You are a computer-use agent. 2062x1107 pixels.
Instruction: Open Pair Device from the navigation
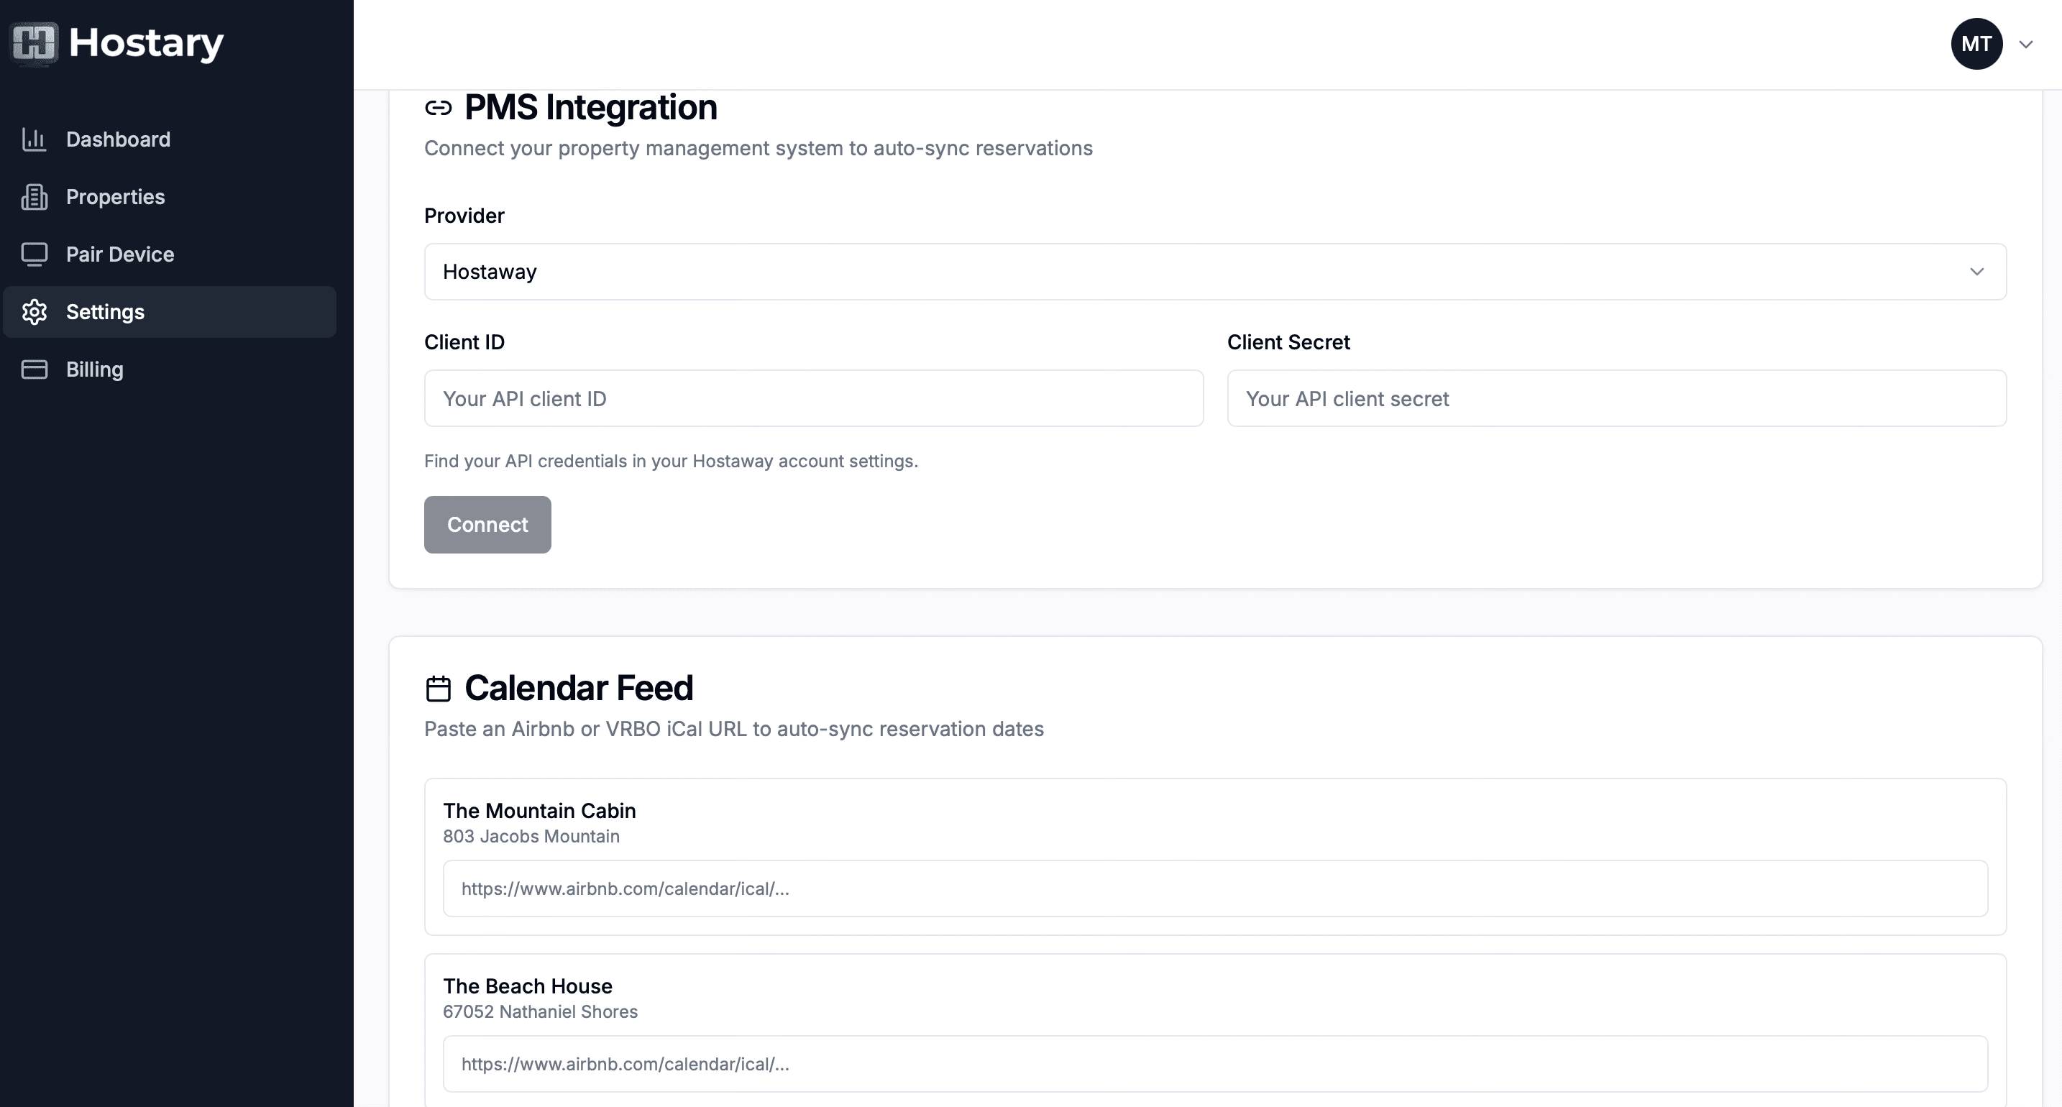[x=119, y=254]
